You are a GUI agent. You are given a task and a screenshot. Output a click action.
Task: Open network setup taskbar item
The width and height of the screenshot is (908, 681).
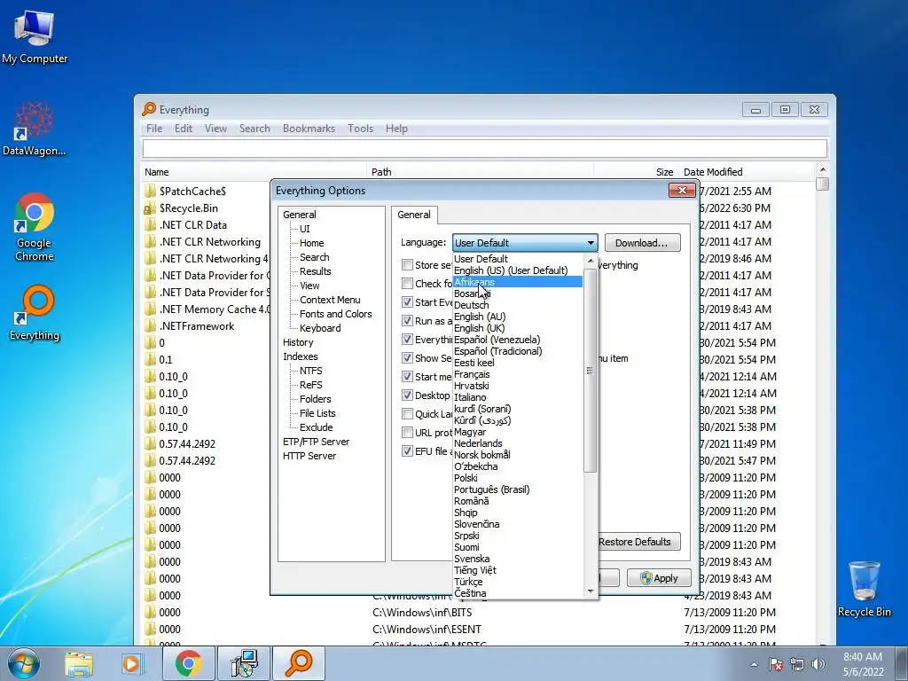pos(244,663)
